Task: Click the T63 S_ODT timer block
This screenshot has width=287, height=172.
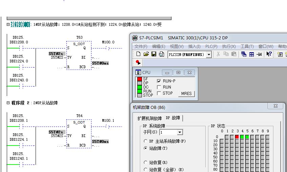Action: pyautogui.click(x=79, y=55)
